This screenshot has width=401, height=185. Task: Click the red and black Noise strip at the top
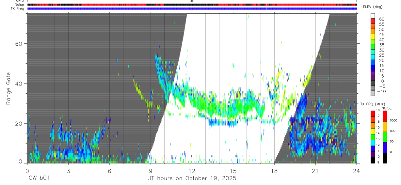[192, 5]
